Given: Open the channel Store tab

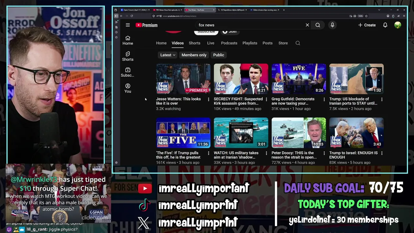Looking at the screenshot, I should 283,43.
